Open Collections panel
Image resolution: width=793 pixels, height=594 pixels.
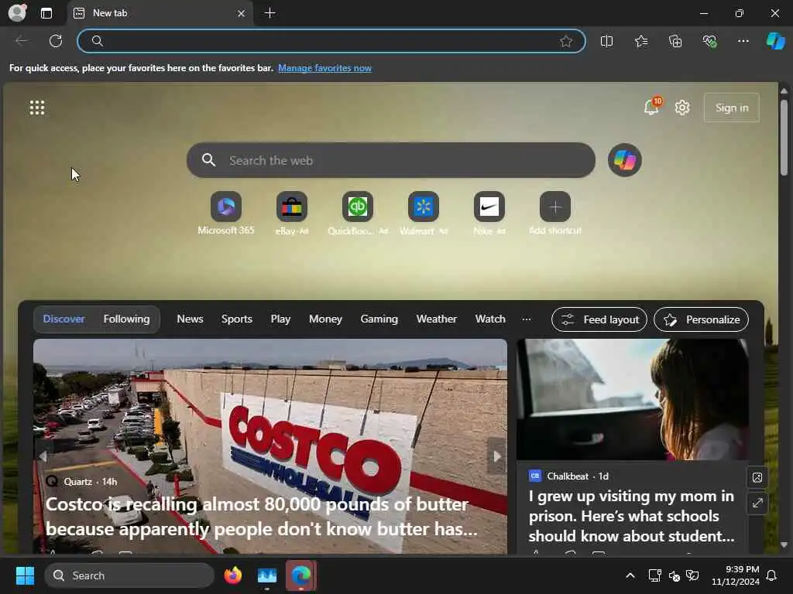click(675, 41)
